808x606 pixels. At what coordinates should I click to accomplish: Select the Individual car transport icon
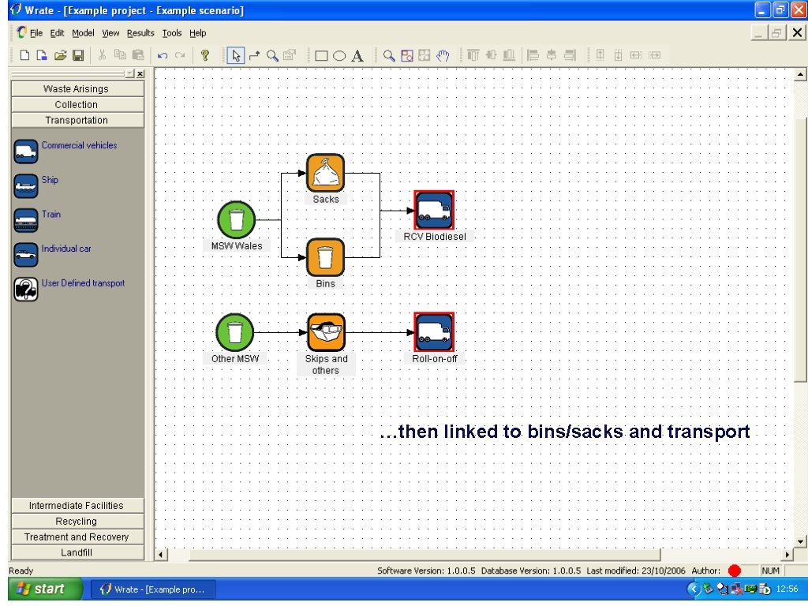[x=25, y=254]
